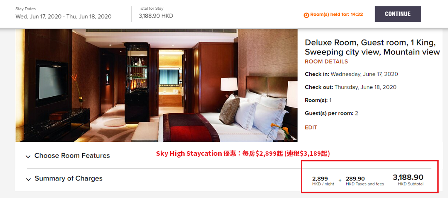This screenshot has height=198, width=448.
Task: Click the 2,899 HKD per night rate
Action: pos(323,181)
